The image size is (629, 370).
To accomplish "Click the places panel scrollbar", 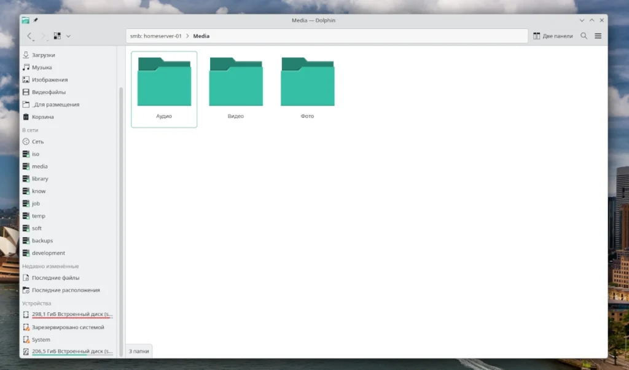I will click(121, 221).
